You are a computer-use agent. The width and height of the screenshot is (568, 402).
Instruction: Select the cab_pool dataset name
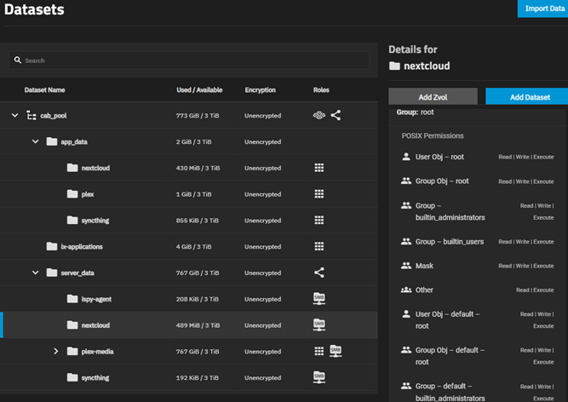54,116
